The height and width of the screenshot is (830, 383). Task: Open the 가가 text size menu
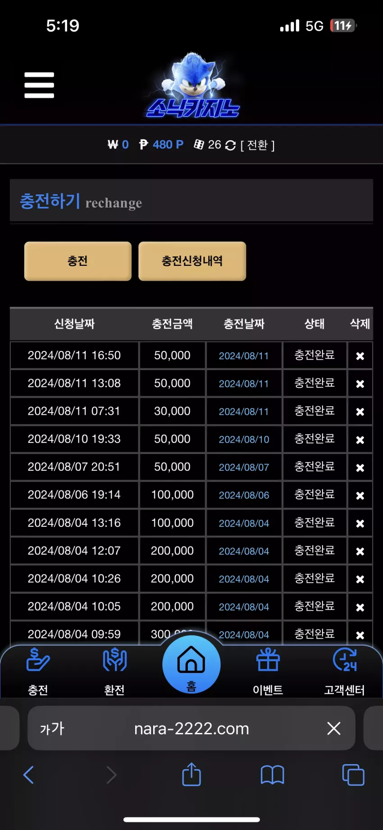click(52, 728)
